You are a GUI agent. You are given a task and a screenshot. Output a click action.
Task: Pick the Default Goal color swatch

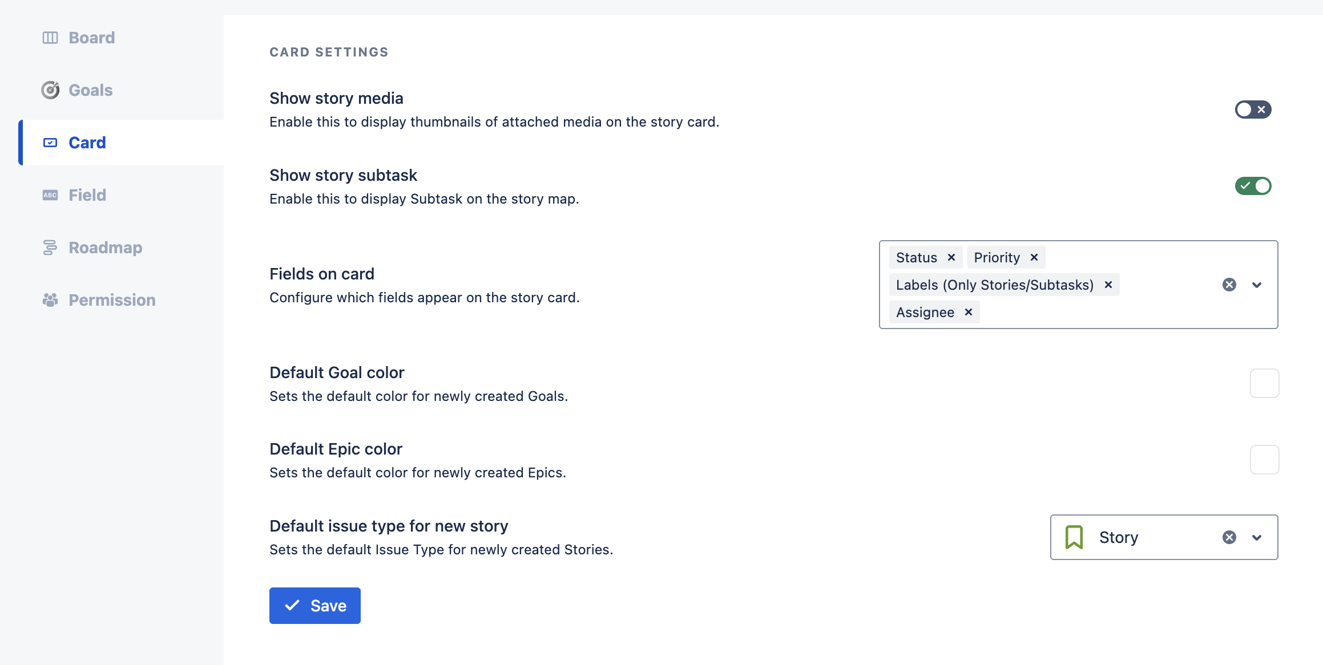point(1264,383)
